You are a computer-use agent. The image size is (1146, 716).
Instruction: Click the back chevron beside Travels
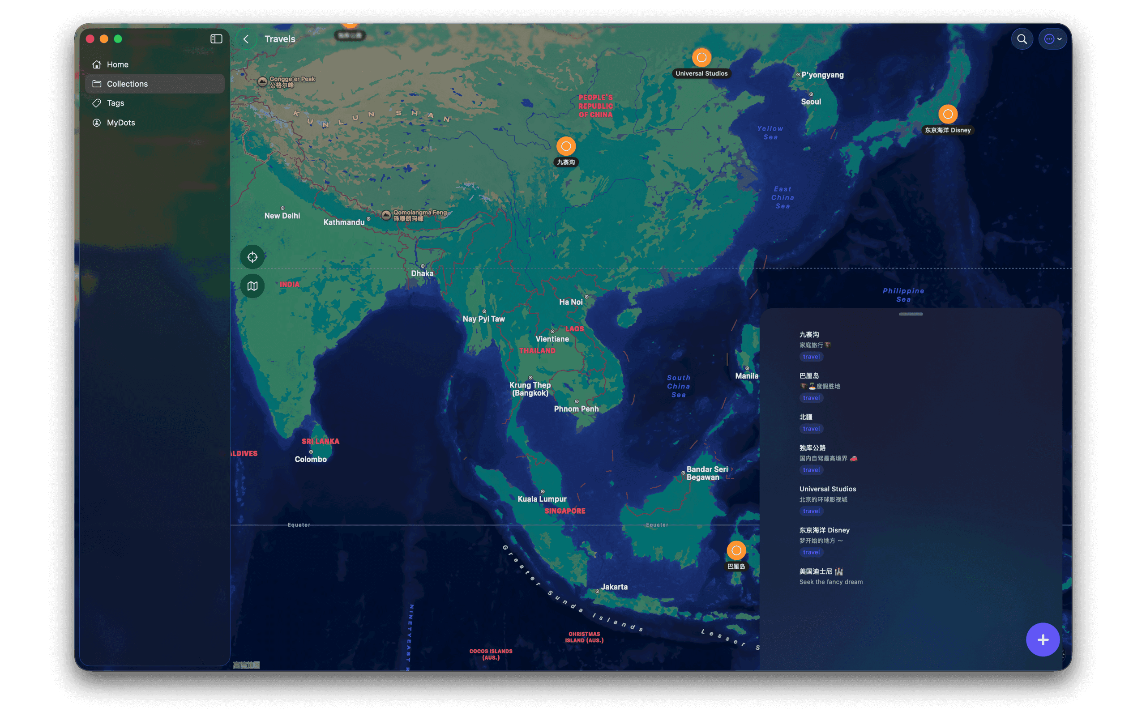[246, 39]
